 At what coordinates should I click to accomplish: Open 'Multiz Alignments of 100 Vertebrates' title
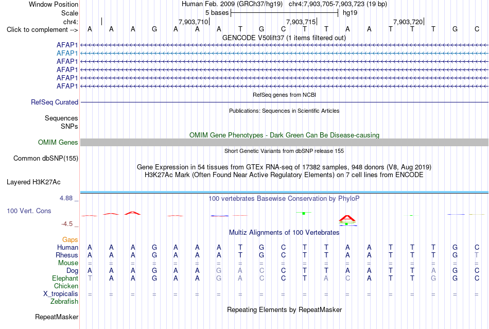coord(284,233)
